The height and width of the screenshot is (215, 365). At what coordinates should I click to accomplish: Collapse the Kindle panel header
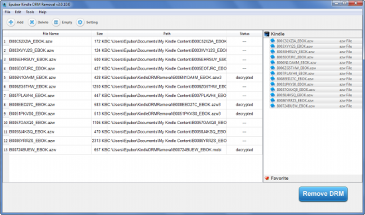313,34
